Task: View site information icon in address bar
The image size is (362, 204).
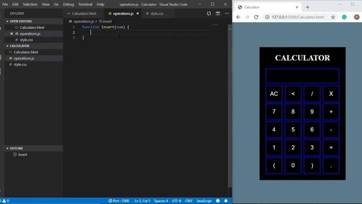Action: [267, 17]
